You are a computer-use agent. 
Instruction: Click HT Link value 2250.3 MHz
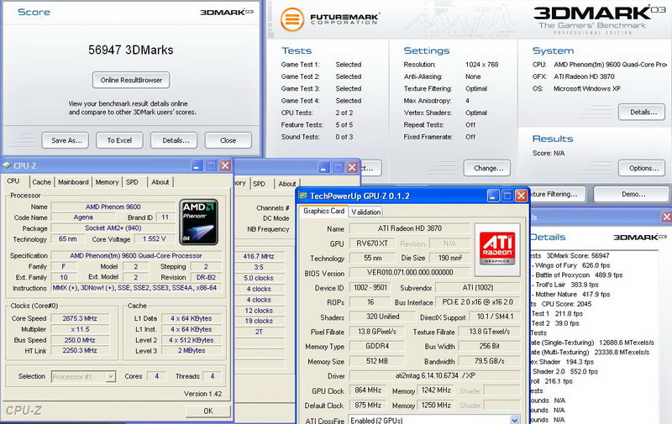(80, 350)
